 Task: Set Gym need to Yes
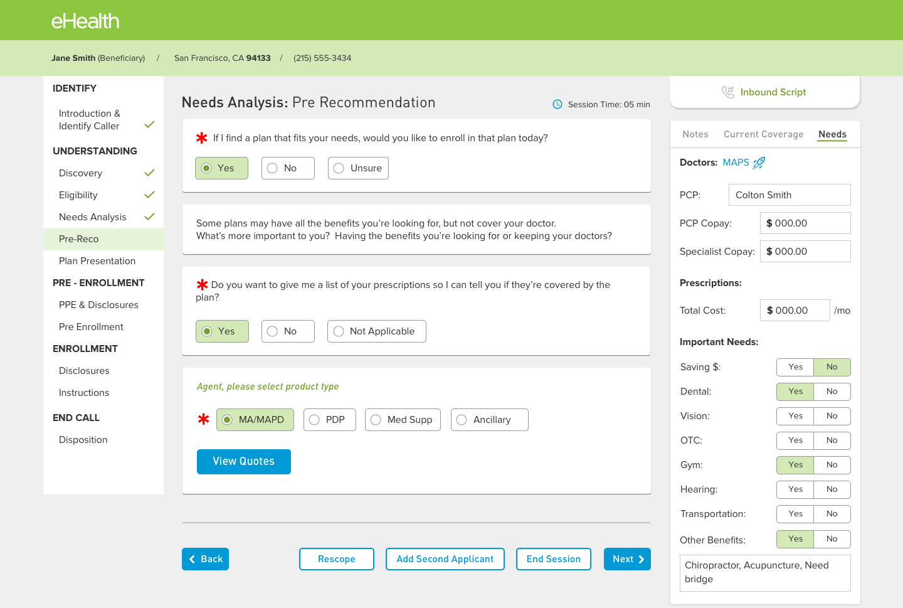point(795,465)
